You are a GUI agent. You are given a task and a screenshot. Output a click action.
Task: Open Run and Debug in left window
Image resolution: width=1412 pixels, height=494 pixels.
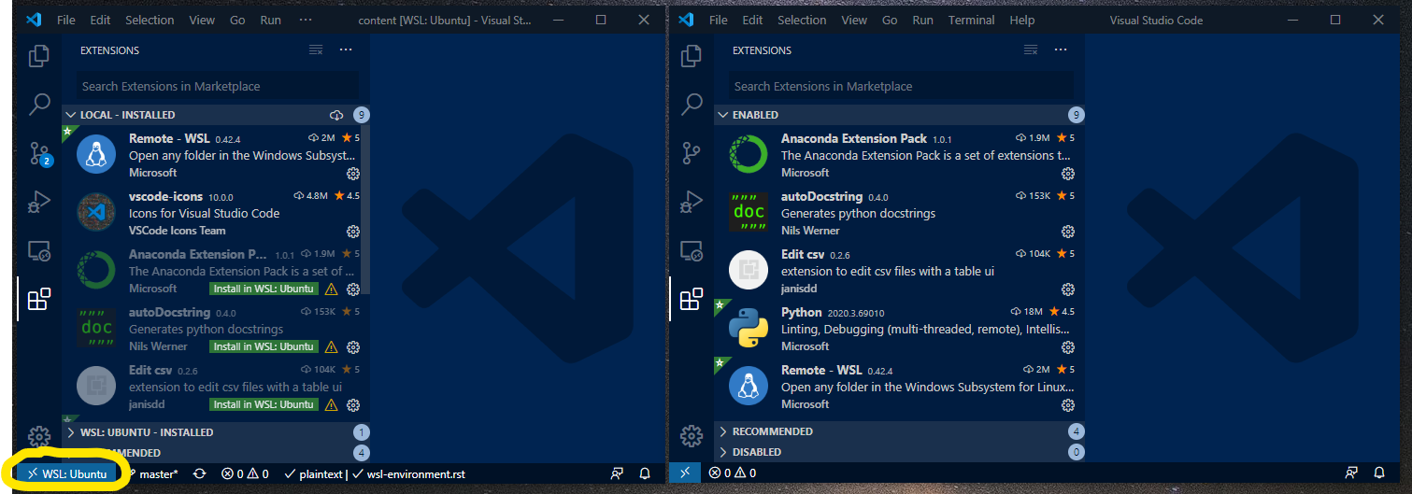[38, 202]
